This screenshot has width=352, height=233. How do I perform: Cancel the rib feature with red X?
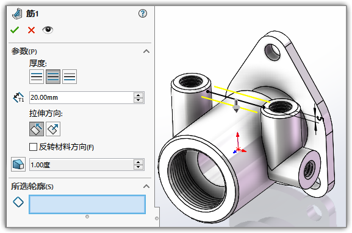pyautogui.click(x=31, y=30)
